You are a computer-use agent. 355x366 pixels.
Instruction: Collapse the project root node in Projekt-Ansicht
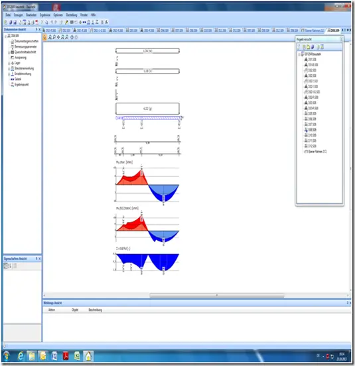(299, 54)
